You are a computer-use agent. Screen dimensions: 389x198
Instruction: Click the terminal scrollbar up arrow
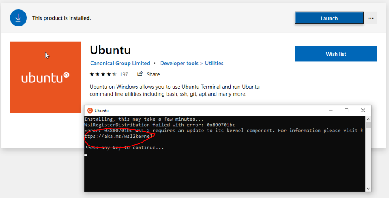[368, 119]
